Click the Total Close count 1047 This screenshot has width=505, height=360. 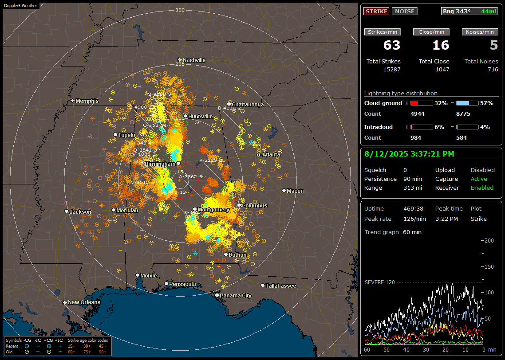point(442,69)
